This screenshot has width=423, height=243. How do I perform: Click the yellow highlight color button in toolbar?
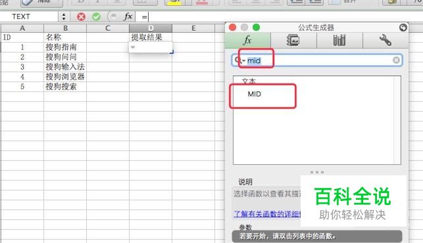(x=174, y=3)
